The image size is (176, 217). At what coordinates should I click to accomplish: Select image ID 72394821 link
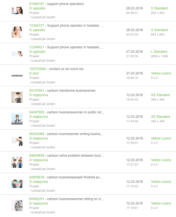(x=37, y=47)
